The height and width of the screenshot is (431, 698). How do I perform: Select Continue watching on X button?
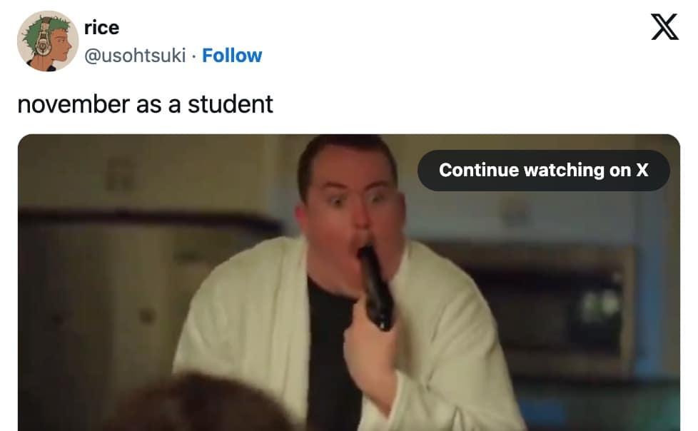[x=544, y=171]
